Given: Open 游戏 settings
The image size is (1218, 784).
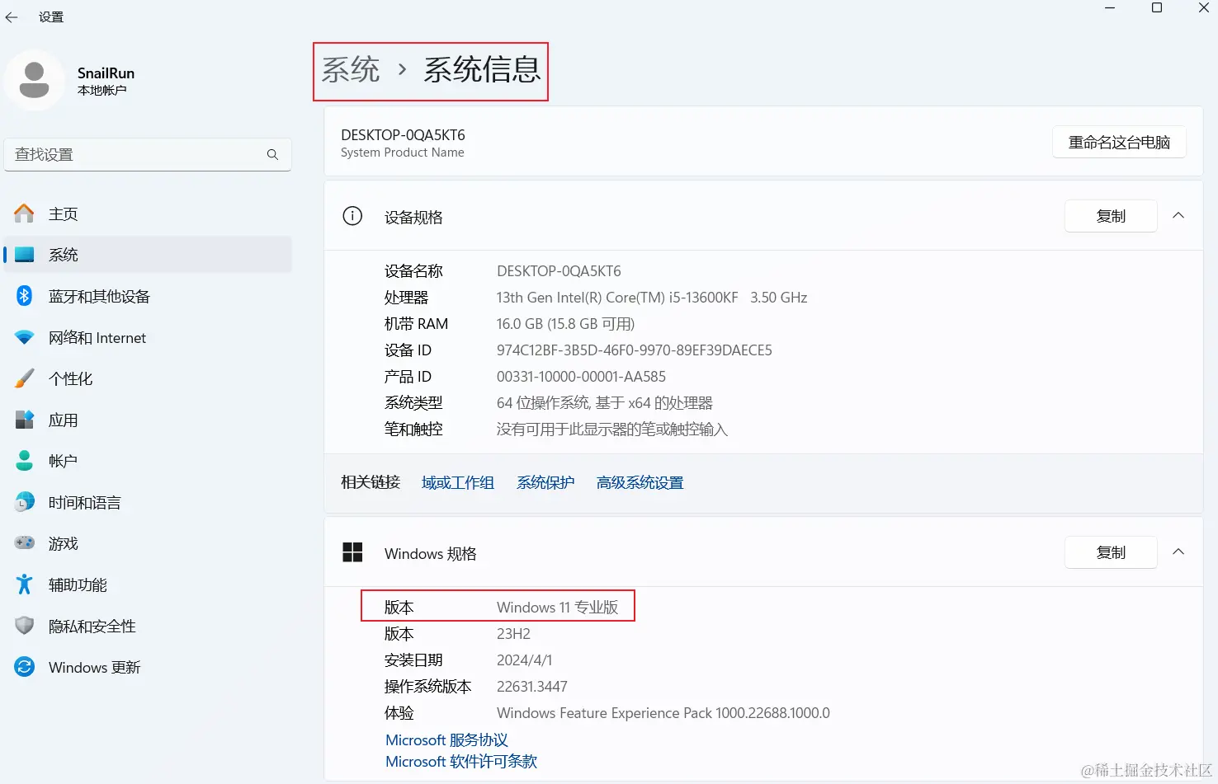Looking at the screenshot, I should 149,543.
